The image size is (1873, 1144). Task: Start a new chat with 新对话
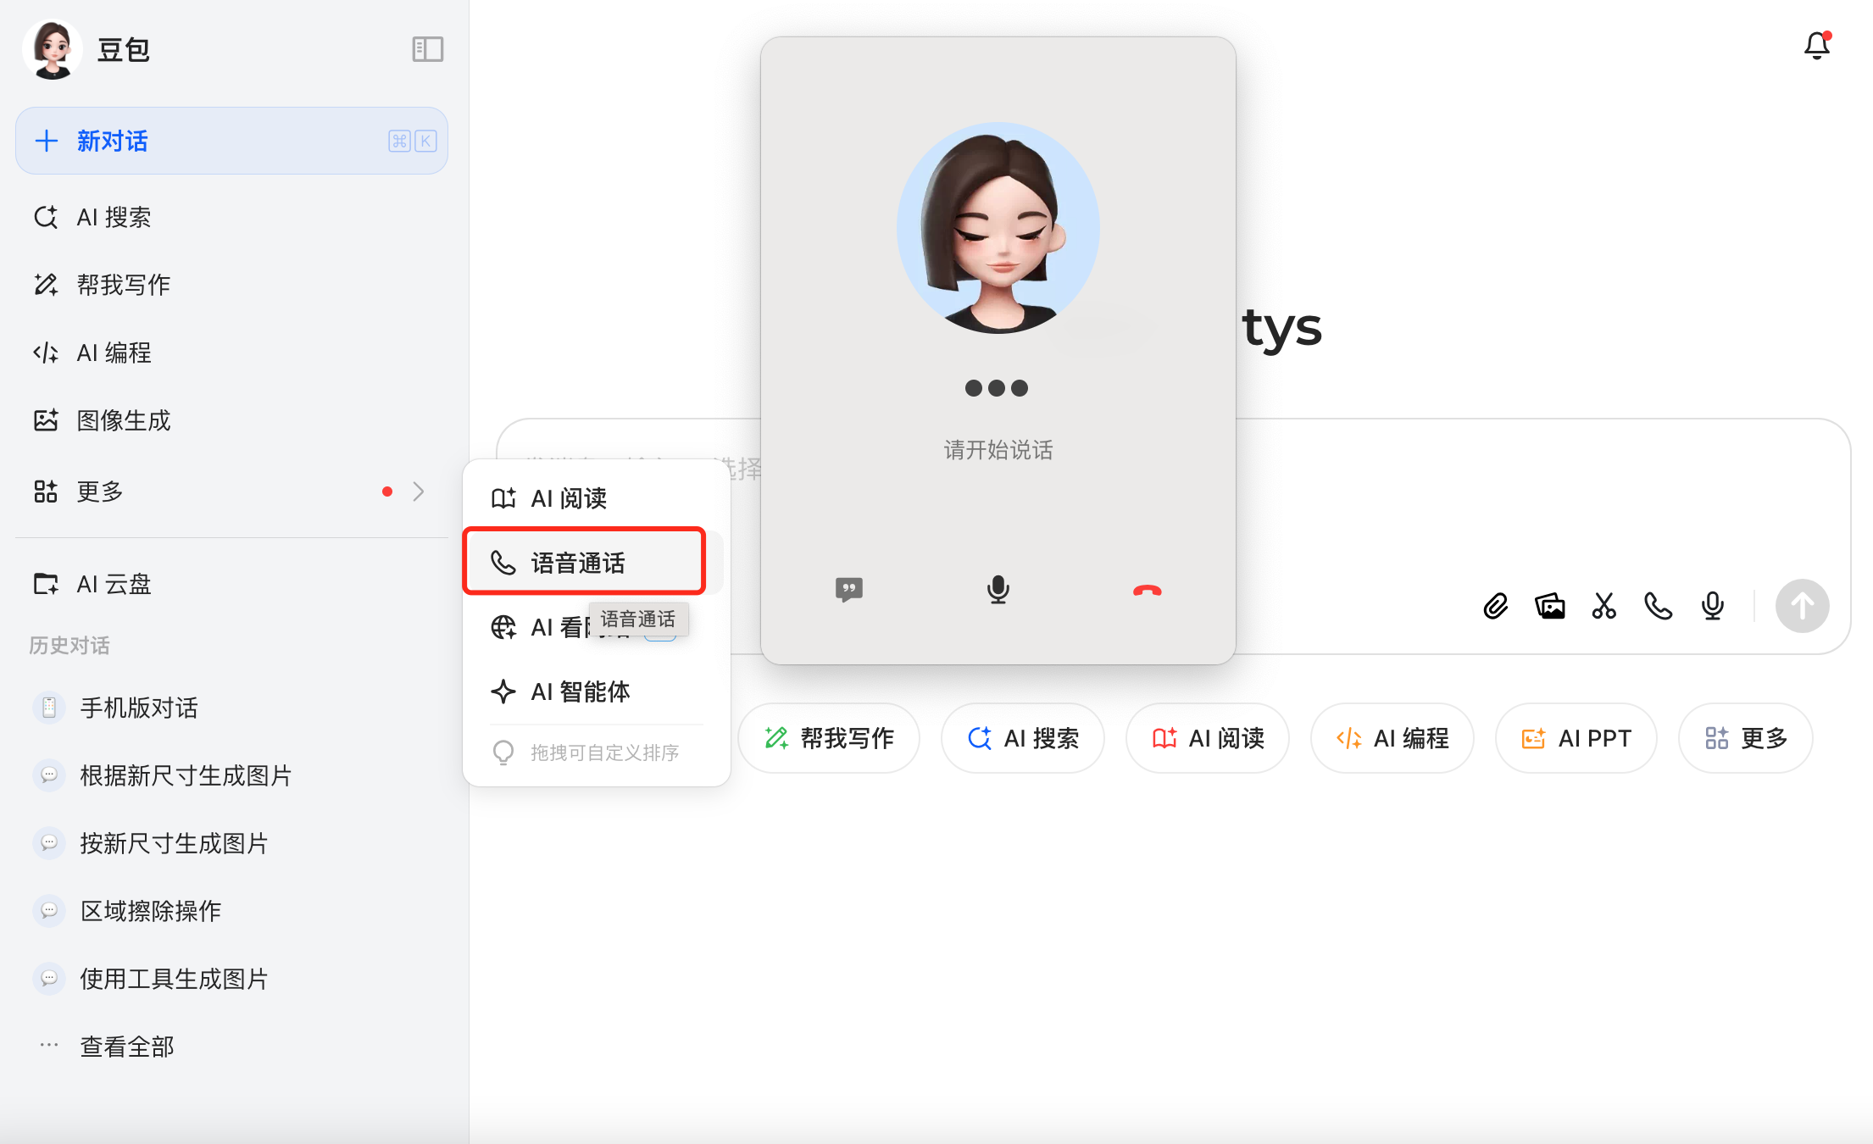(x=231, y=141)
